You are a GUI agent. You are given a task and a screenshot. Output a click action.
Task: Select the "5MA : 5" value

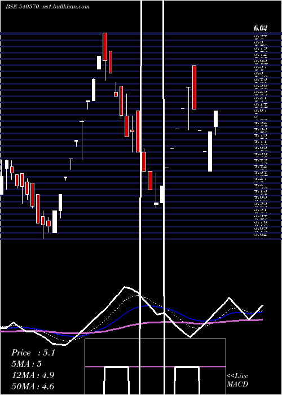[27, 363]
